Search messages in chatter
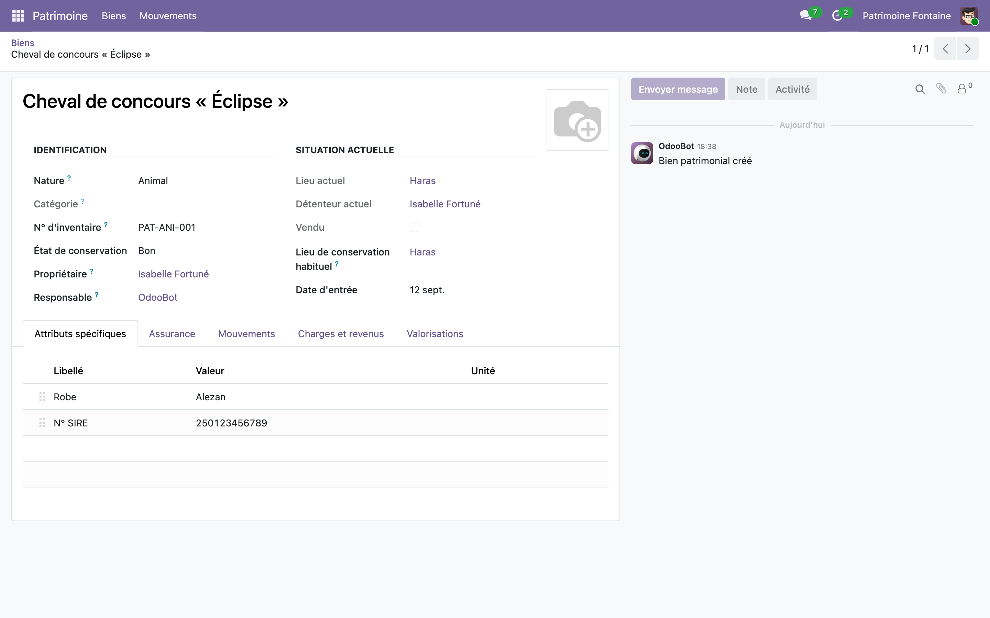 (920, 89)
